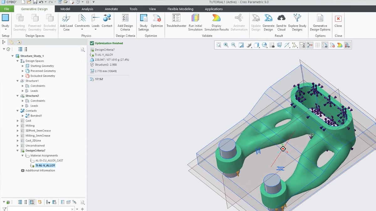Open the File menu

pos(7,9)
